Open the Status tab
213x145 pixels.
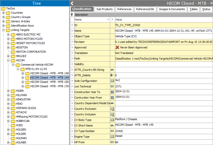[x=206, y=9]
